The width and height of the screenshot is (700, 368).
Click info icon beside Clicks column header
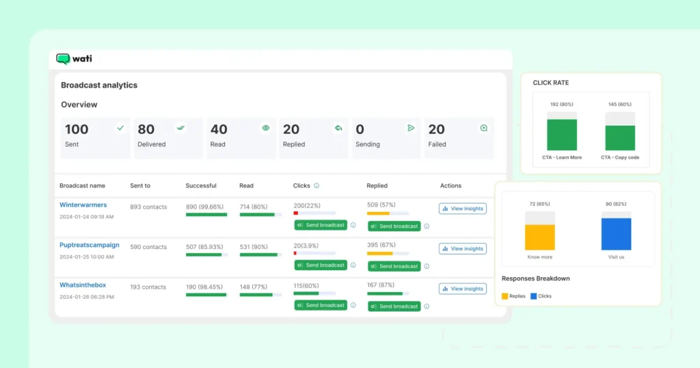(x=317, y=185)
